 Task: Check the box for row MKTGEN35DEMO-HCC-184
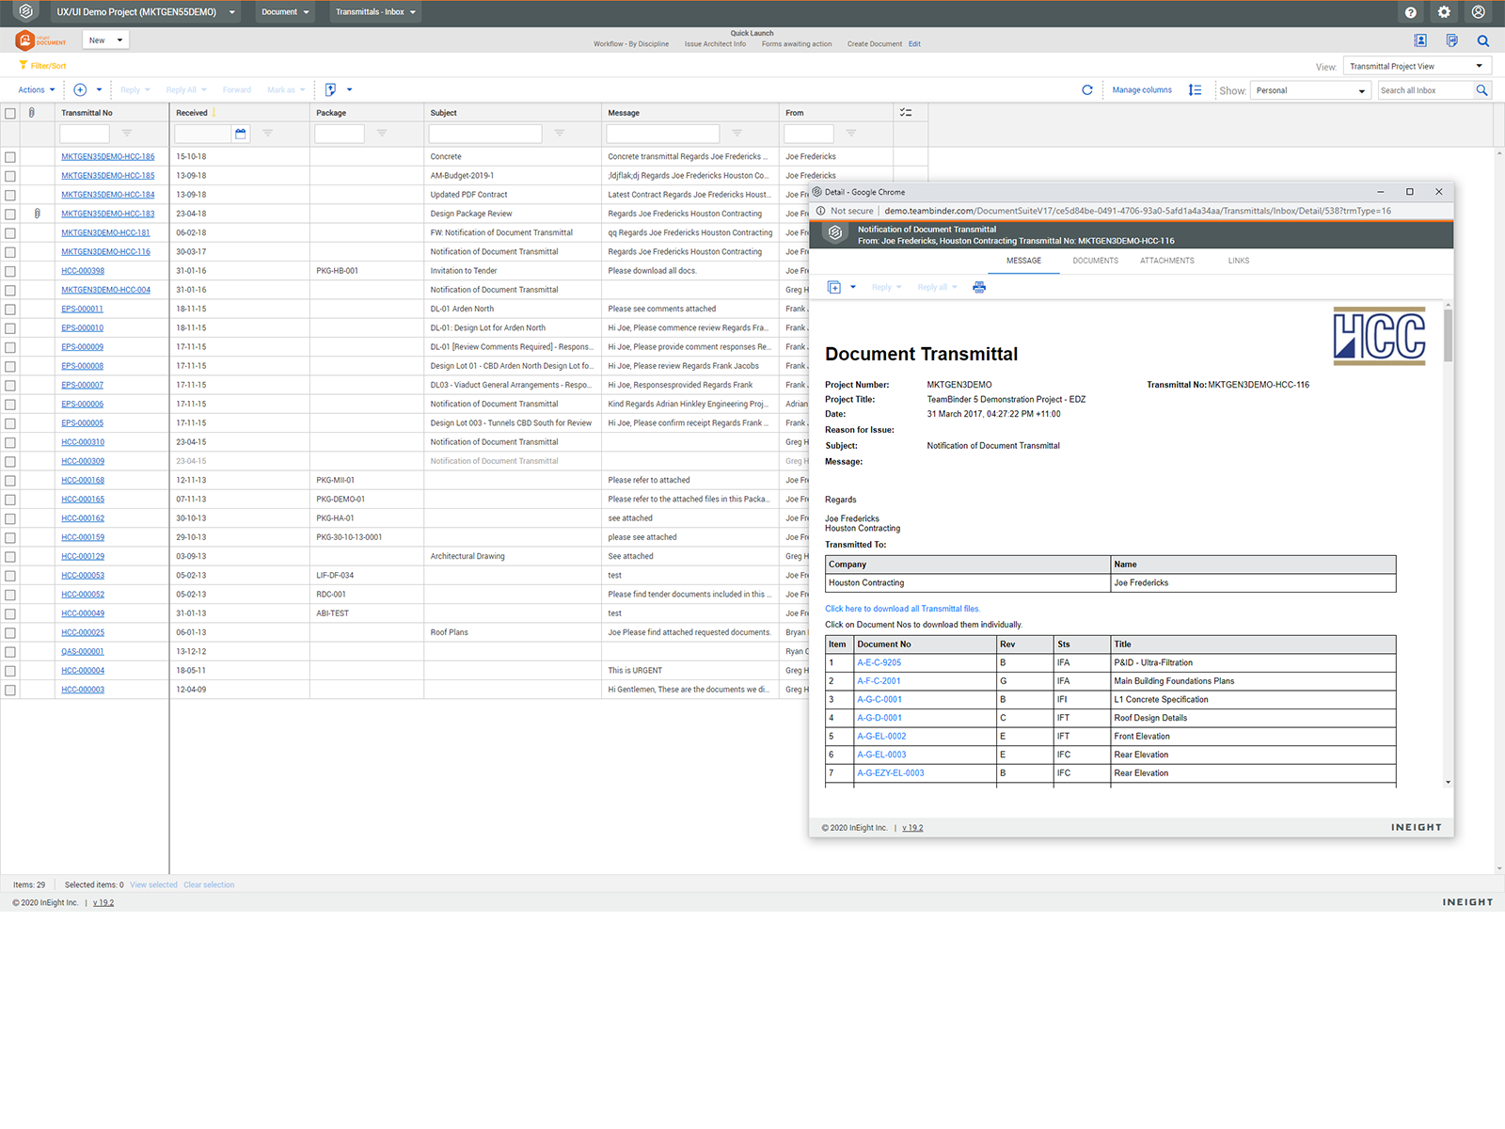pyautogui.click(x=10, y=195)
